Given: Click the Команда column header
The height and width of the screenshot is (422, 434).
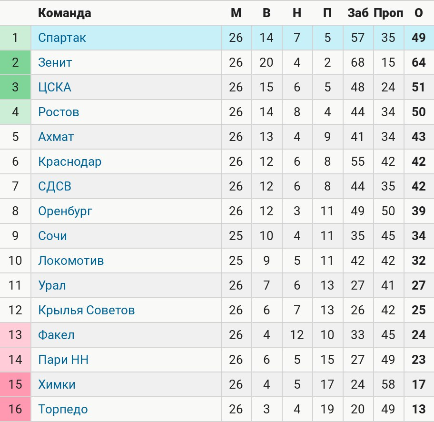Looking at the screenshot, I should click(x=65, y=13).
